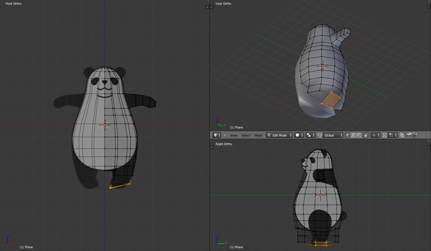Open the pivot point dropdown
The width and height of the screenshot is (431, 251).
tap(311, 135)
